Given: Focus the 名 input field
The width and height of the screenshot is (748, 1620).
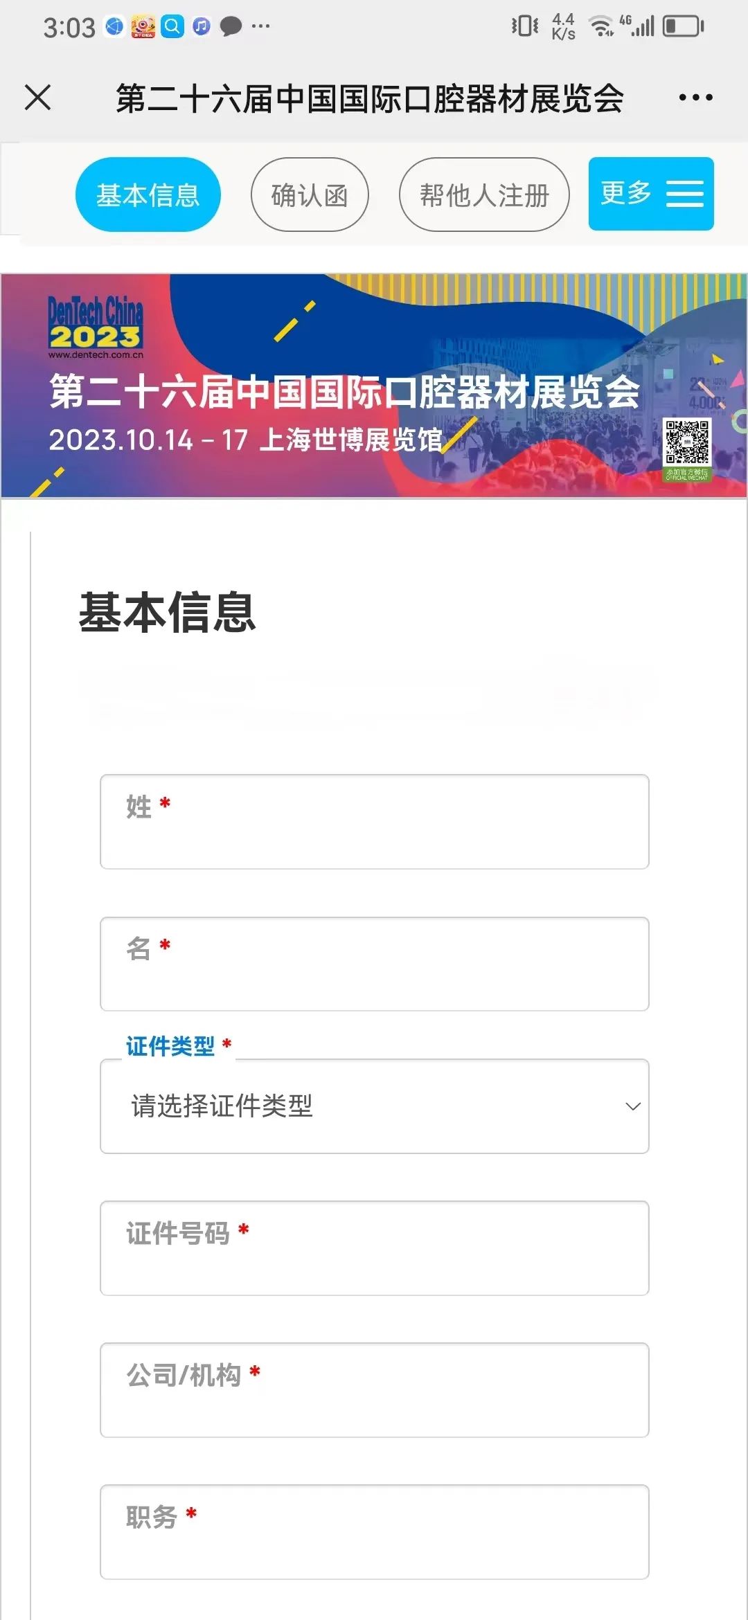Looking at the screenshot, I should click(x=375, y=964).
